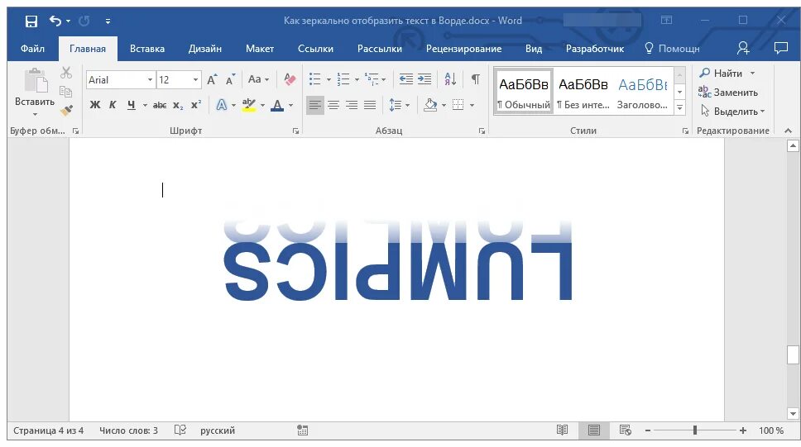Increase font size with the larger A

pyautogui.click(x=212, y=79)
